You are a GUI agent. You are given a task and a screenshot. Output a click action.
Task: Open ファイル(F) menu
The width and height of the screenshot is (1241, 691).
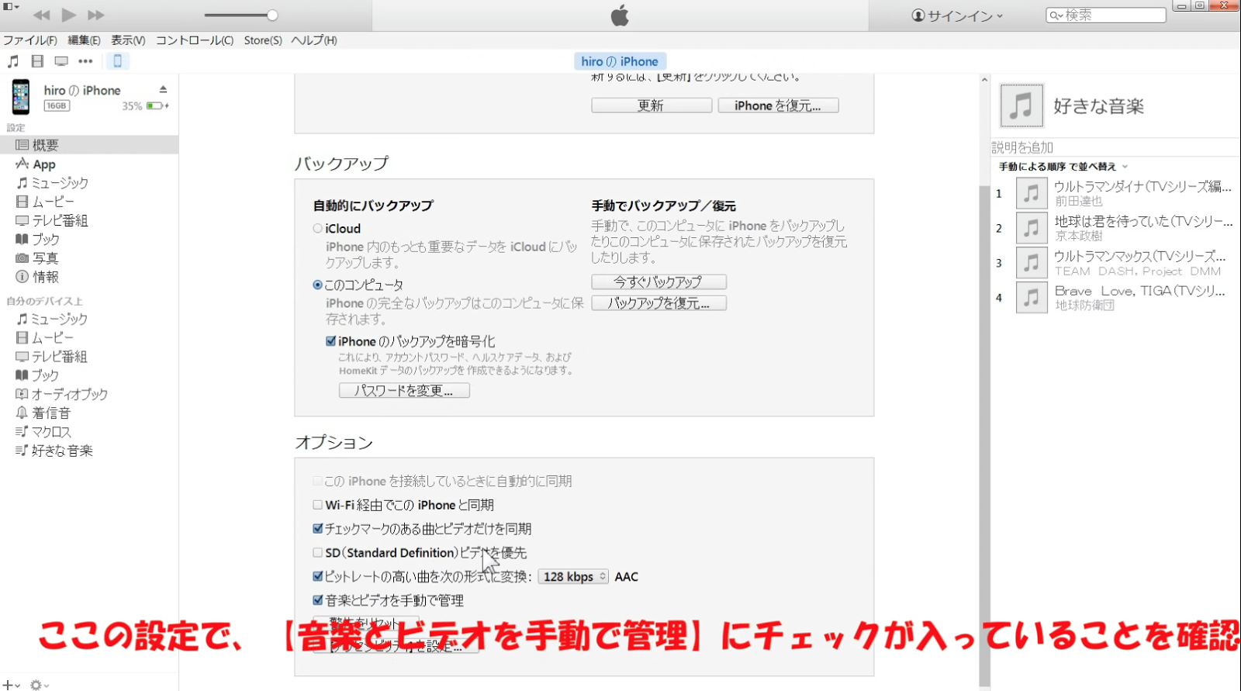(30, 40)
